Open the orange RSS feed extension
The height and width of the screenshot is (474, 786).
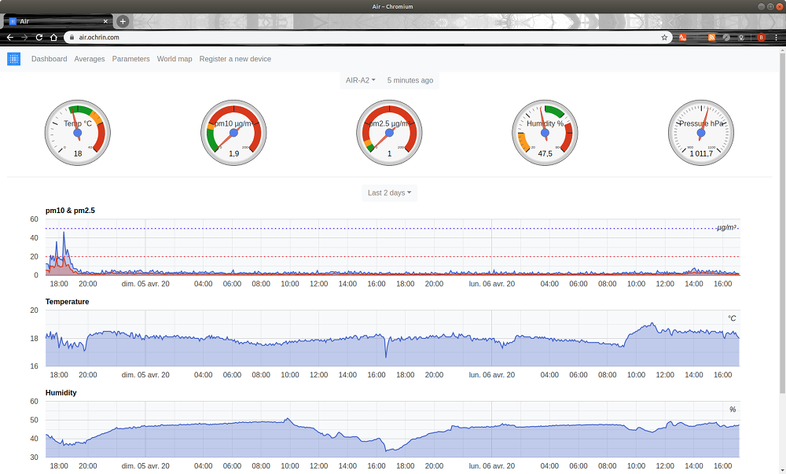tap(711, 37)
